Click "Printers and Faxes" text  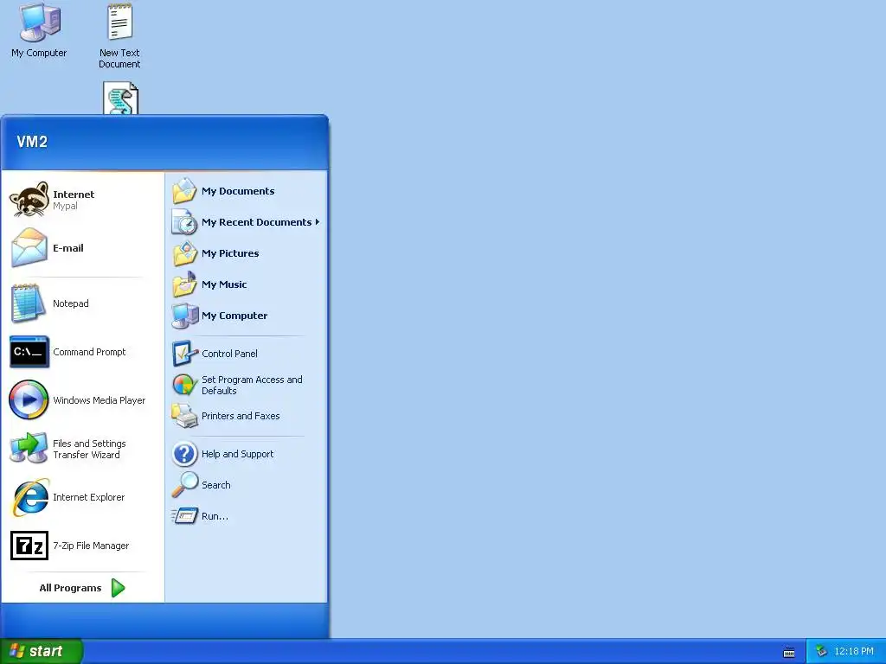pos(241,416)
